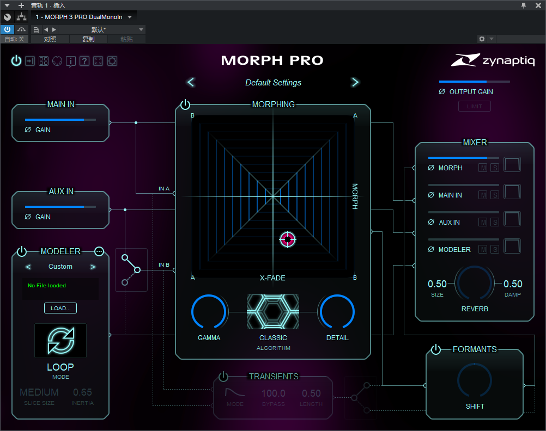This screenshot has height=431, width=546.
Task: Click the AUX IN phase invert icon
Action: 28,217
